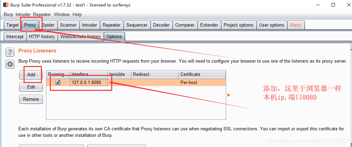
Task: Go to Project options tab
Action: (x=238, y=25)
